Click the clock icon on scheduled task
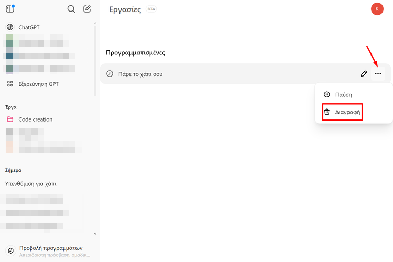 coord(110,74)
